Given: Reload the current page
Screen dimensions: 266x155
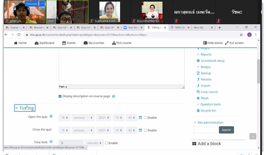Looking at the screenshot, I should 19,35.
